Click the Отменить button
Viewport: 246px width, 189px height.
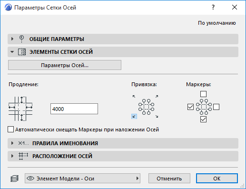(x=169, y=179)
